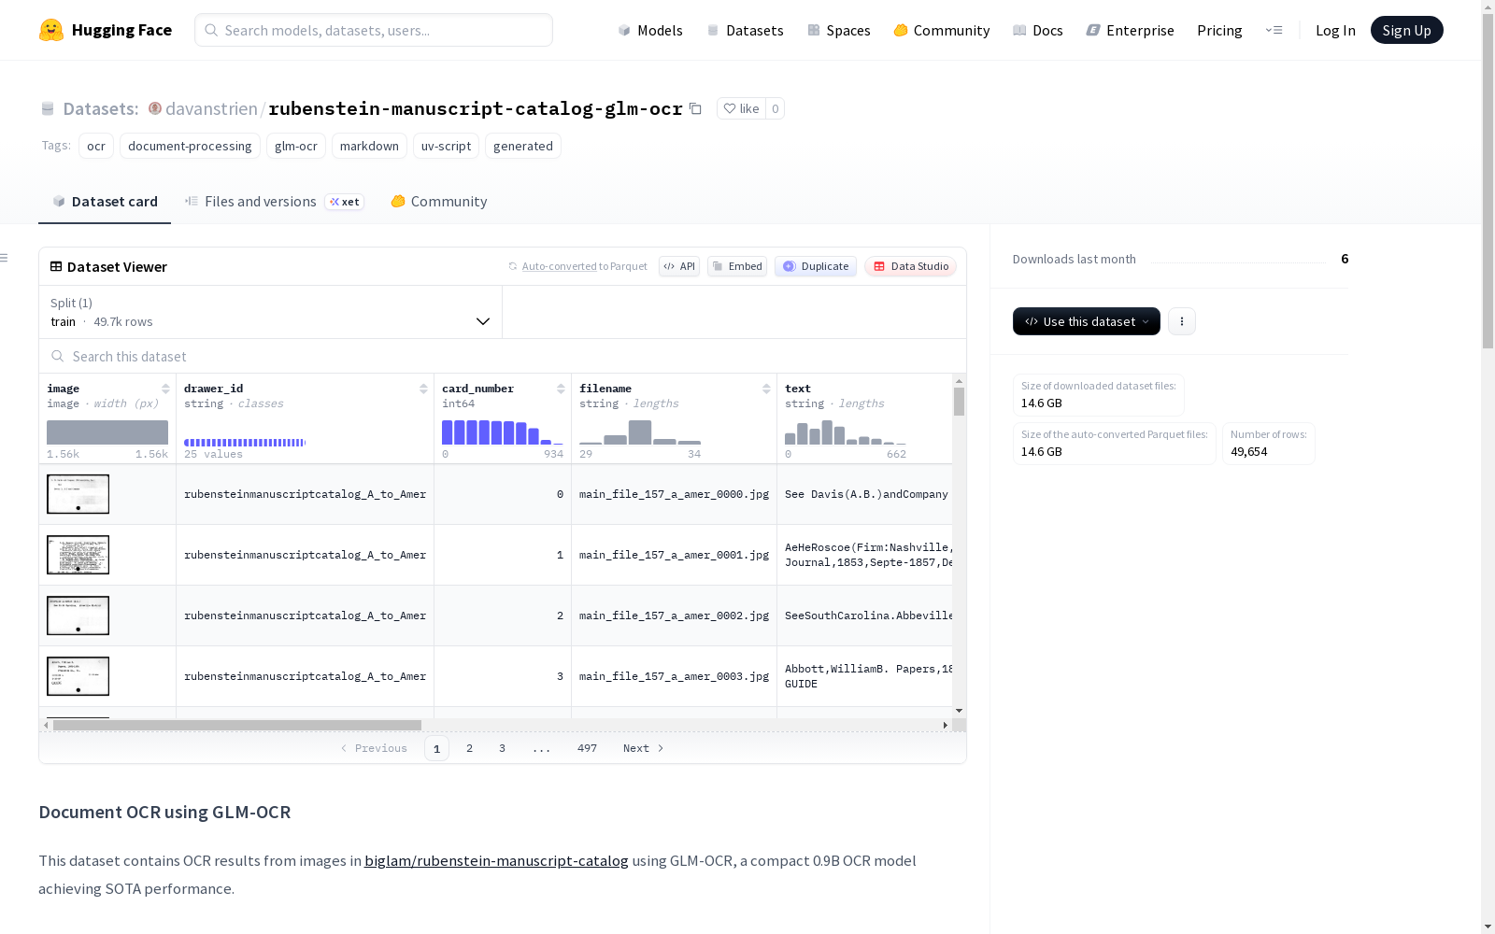Open Data Studio
Viewport: 1495px width, 934px height.
910,266
